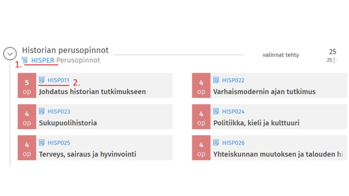Collapse the Historian perusopinnot section
Image resolution: width=349 pixels, height=196 pixels.
point(10,54)
